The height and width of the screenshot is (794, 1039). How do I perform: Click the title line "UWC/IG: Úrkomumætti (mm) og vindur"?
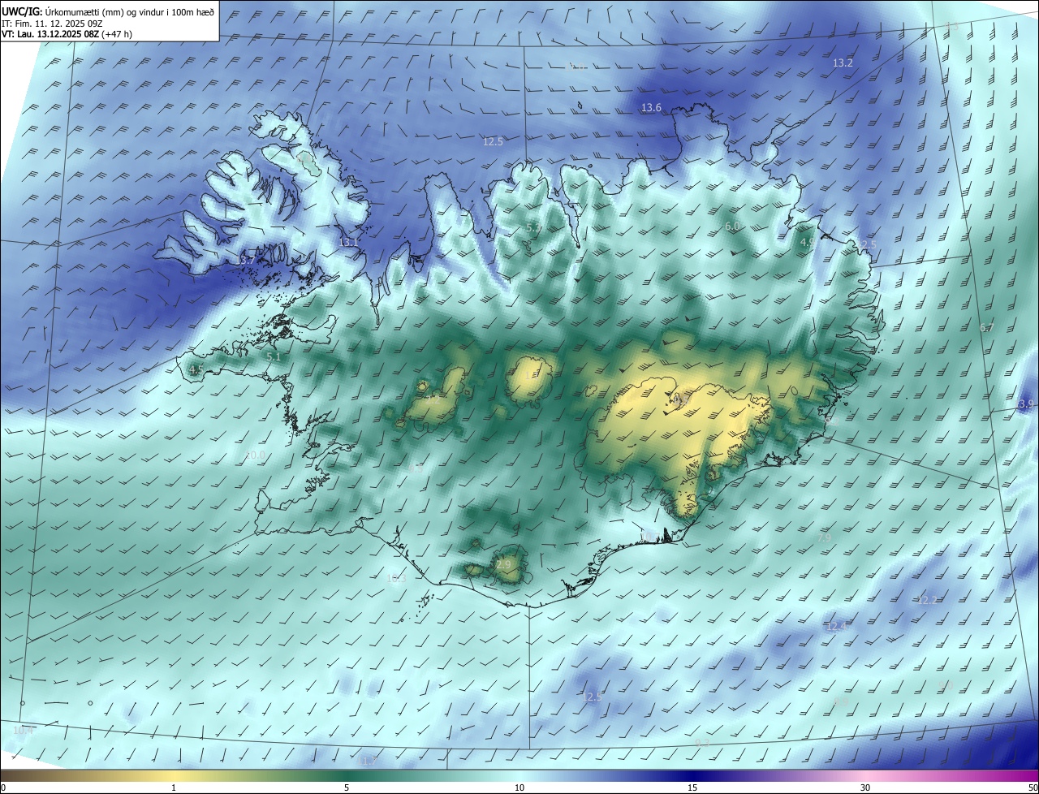click(108, 11)
